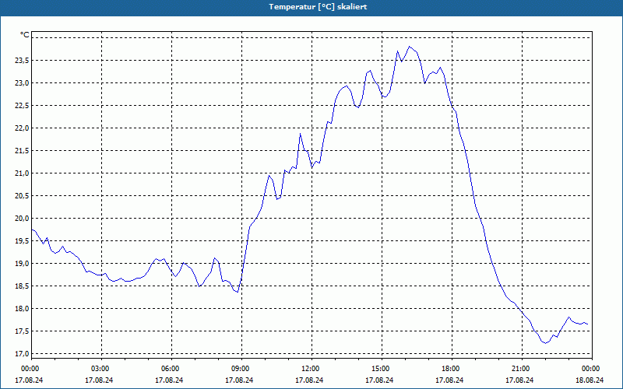Click the 20,0 y-axis label
Screen dimensions: 623x389
point(23,219)
